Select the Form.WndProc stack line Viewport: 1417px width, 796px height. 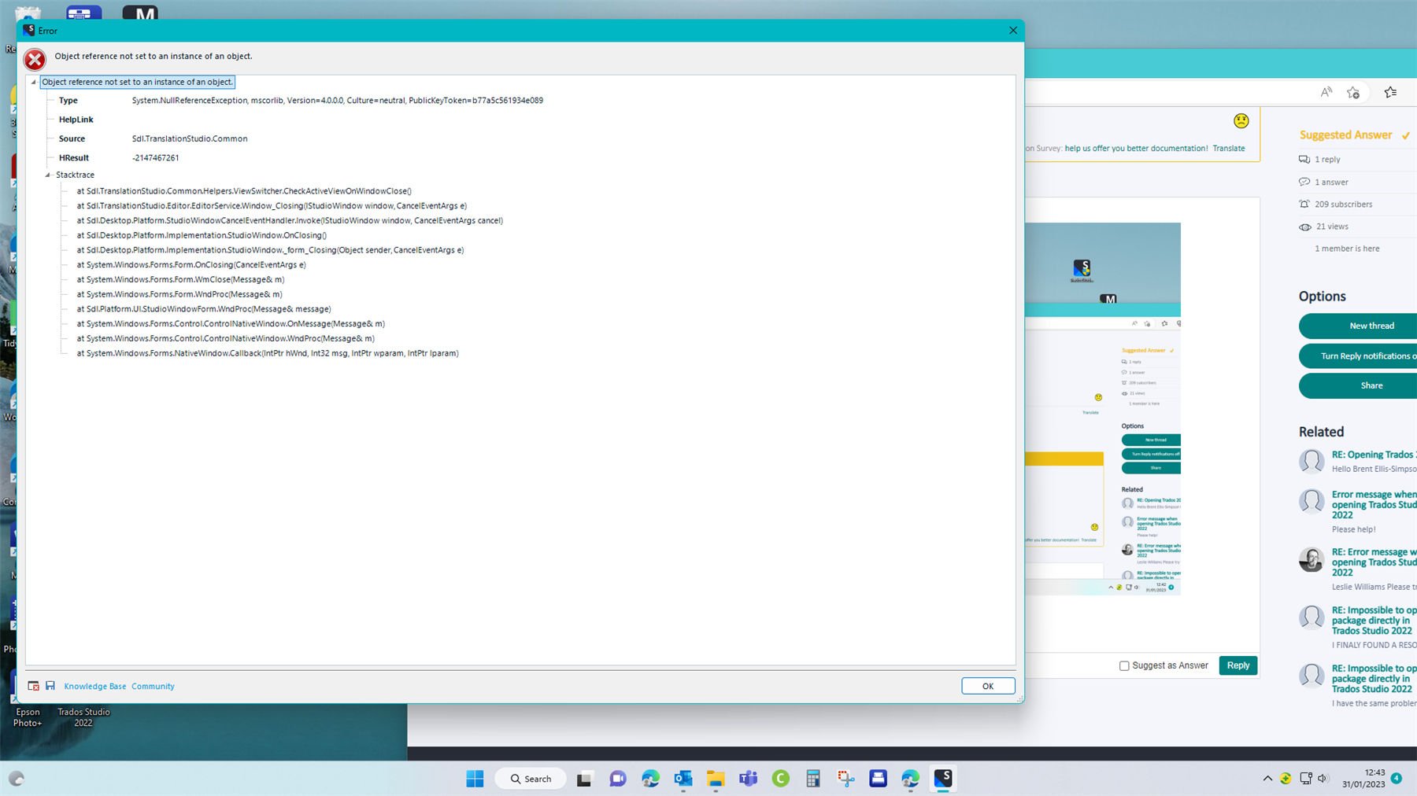click(179, 294)
